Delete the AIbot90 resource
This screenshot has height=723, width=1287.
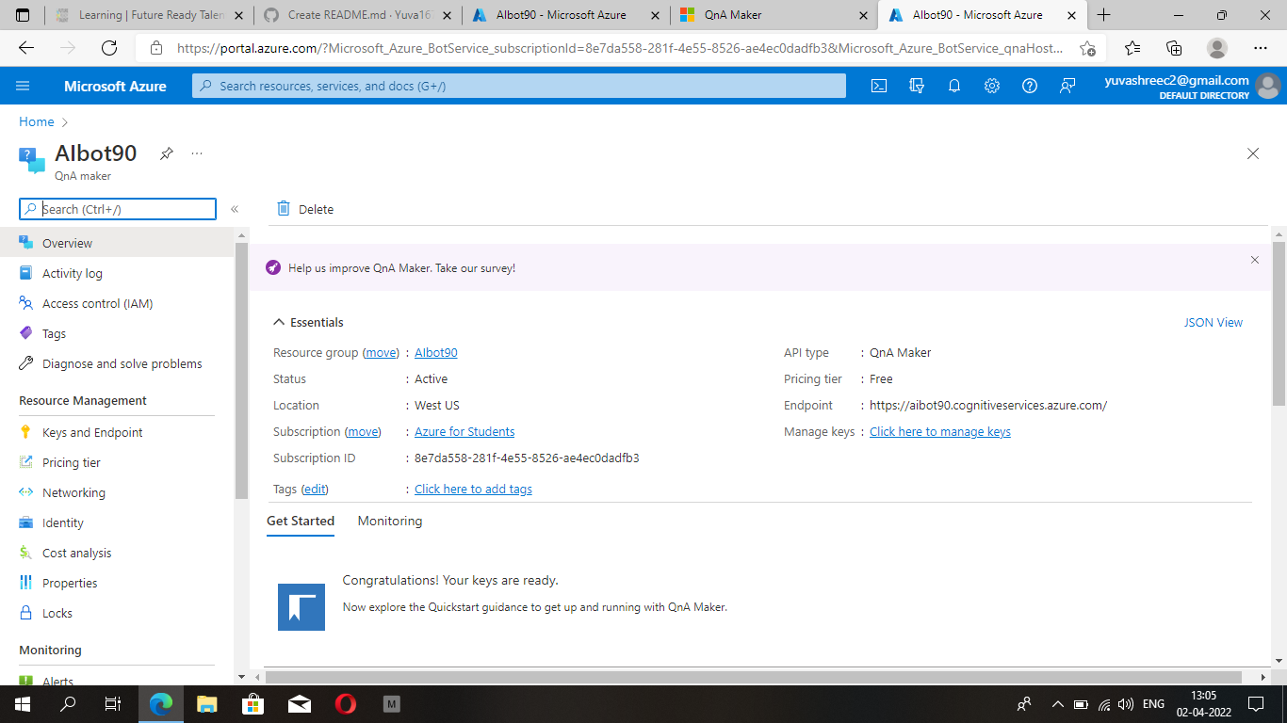[305, 209]
